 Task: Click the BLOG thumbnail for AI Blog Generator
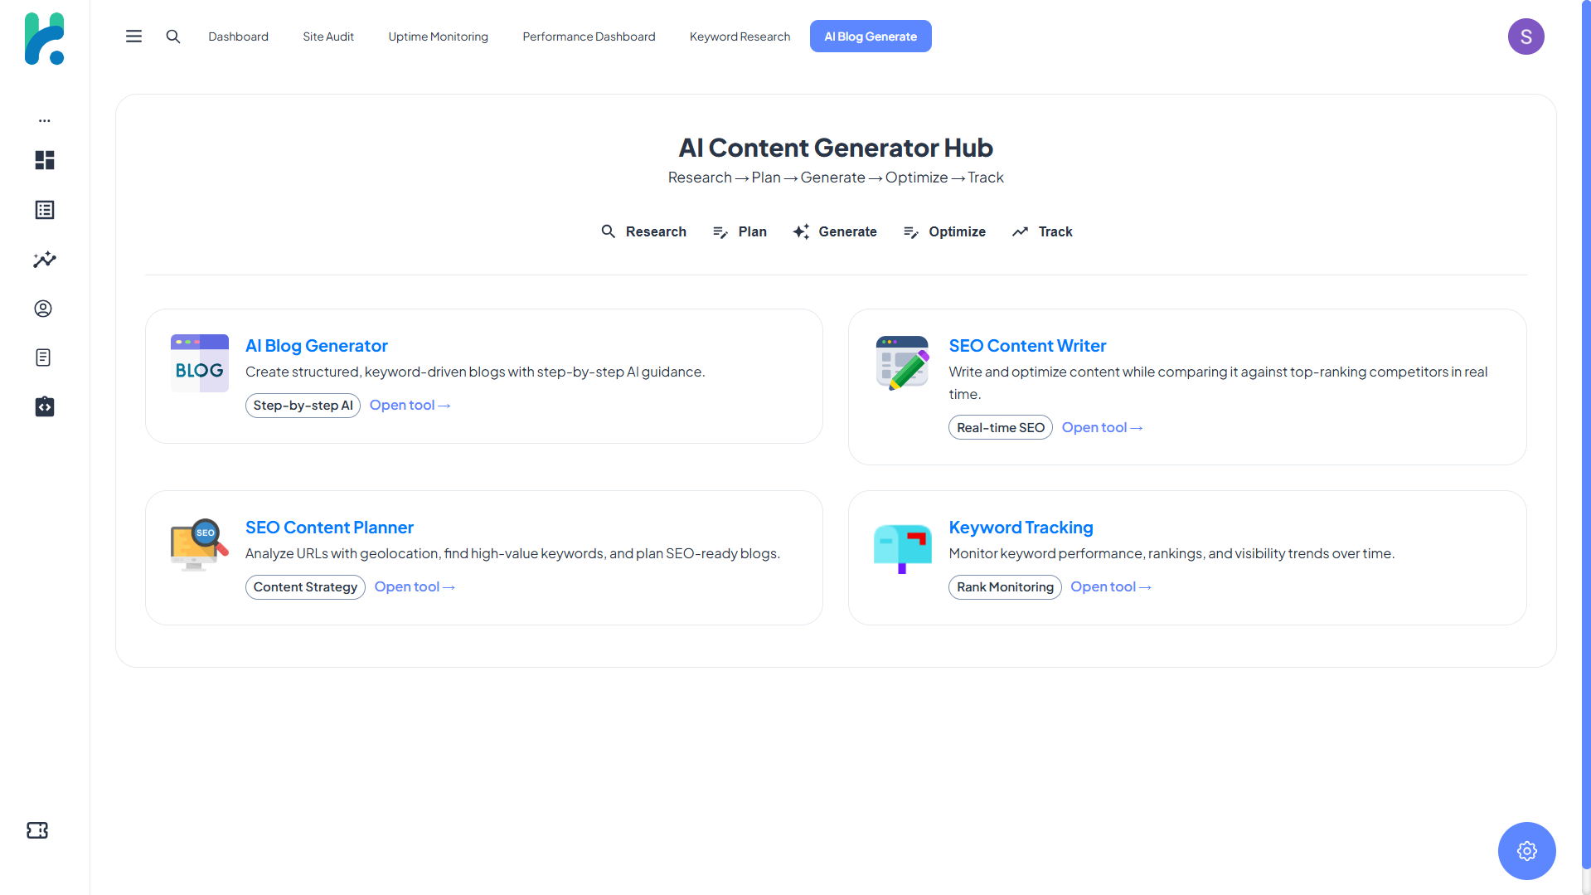point(199,362)
